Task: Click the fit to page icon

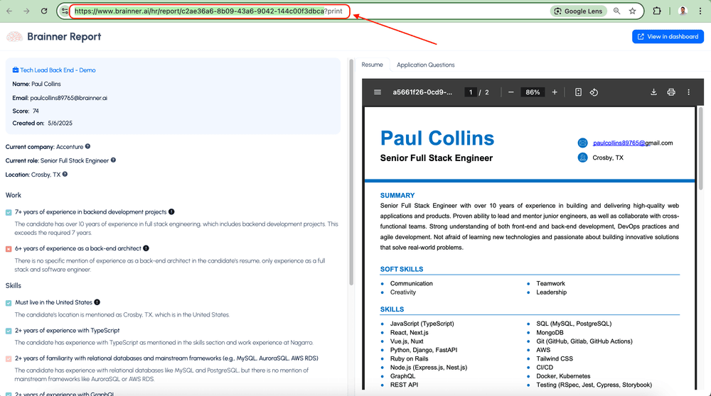Action: 578,92
